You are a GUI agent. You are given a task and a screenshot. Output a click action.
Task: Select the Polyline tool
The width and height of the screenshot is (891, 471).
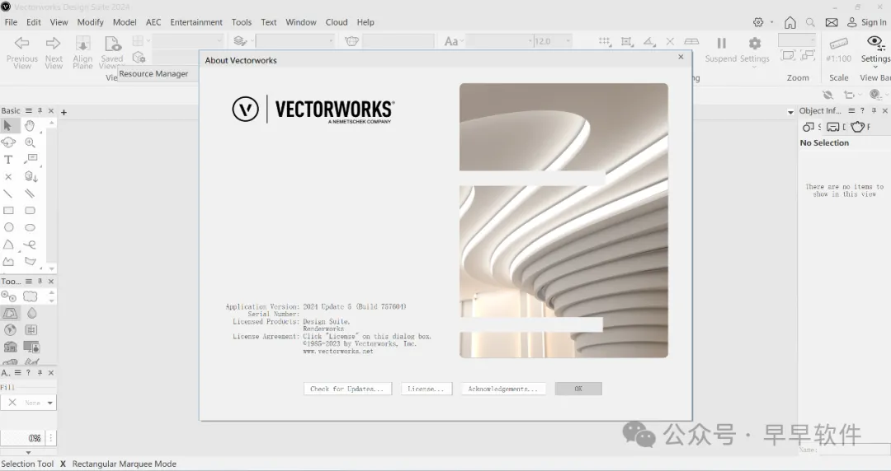(8, 262)
